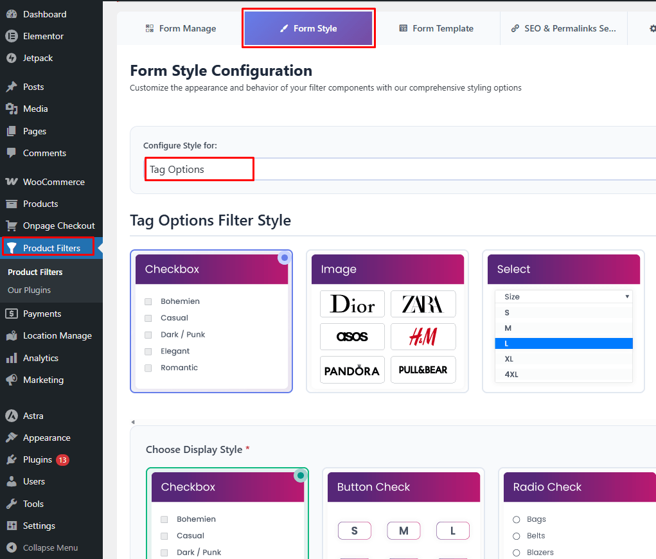The width and height of the screenshot is (656, 559).
Task: Click the horizontal scrollbar left arrow
Action: tap(133, 421)
